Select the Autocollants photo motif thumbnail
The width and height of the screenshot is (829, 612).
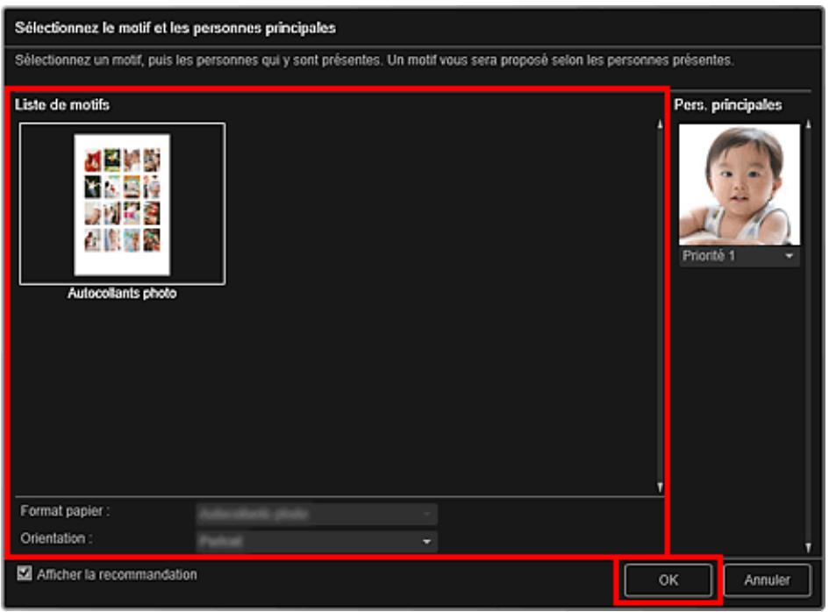[x=122, y=203]
